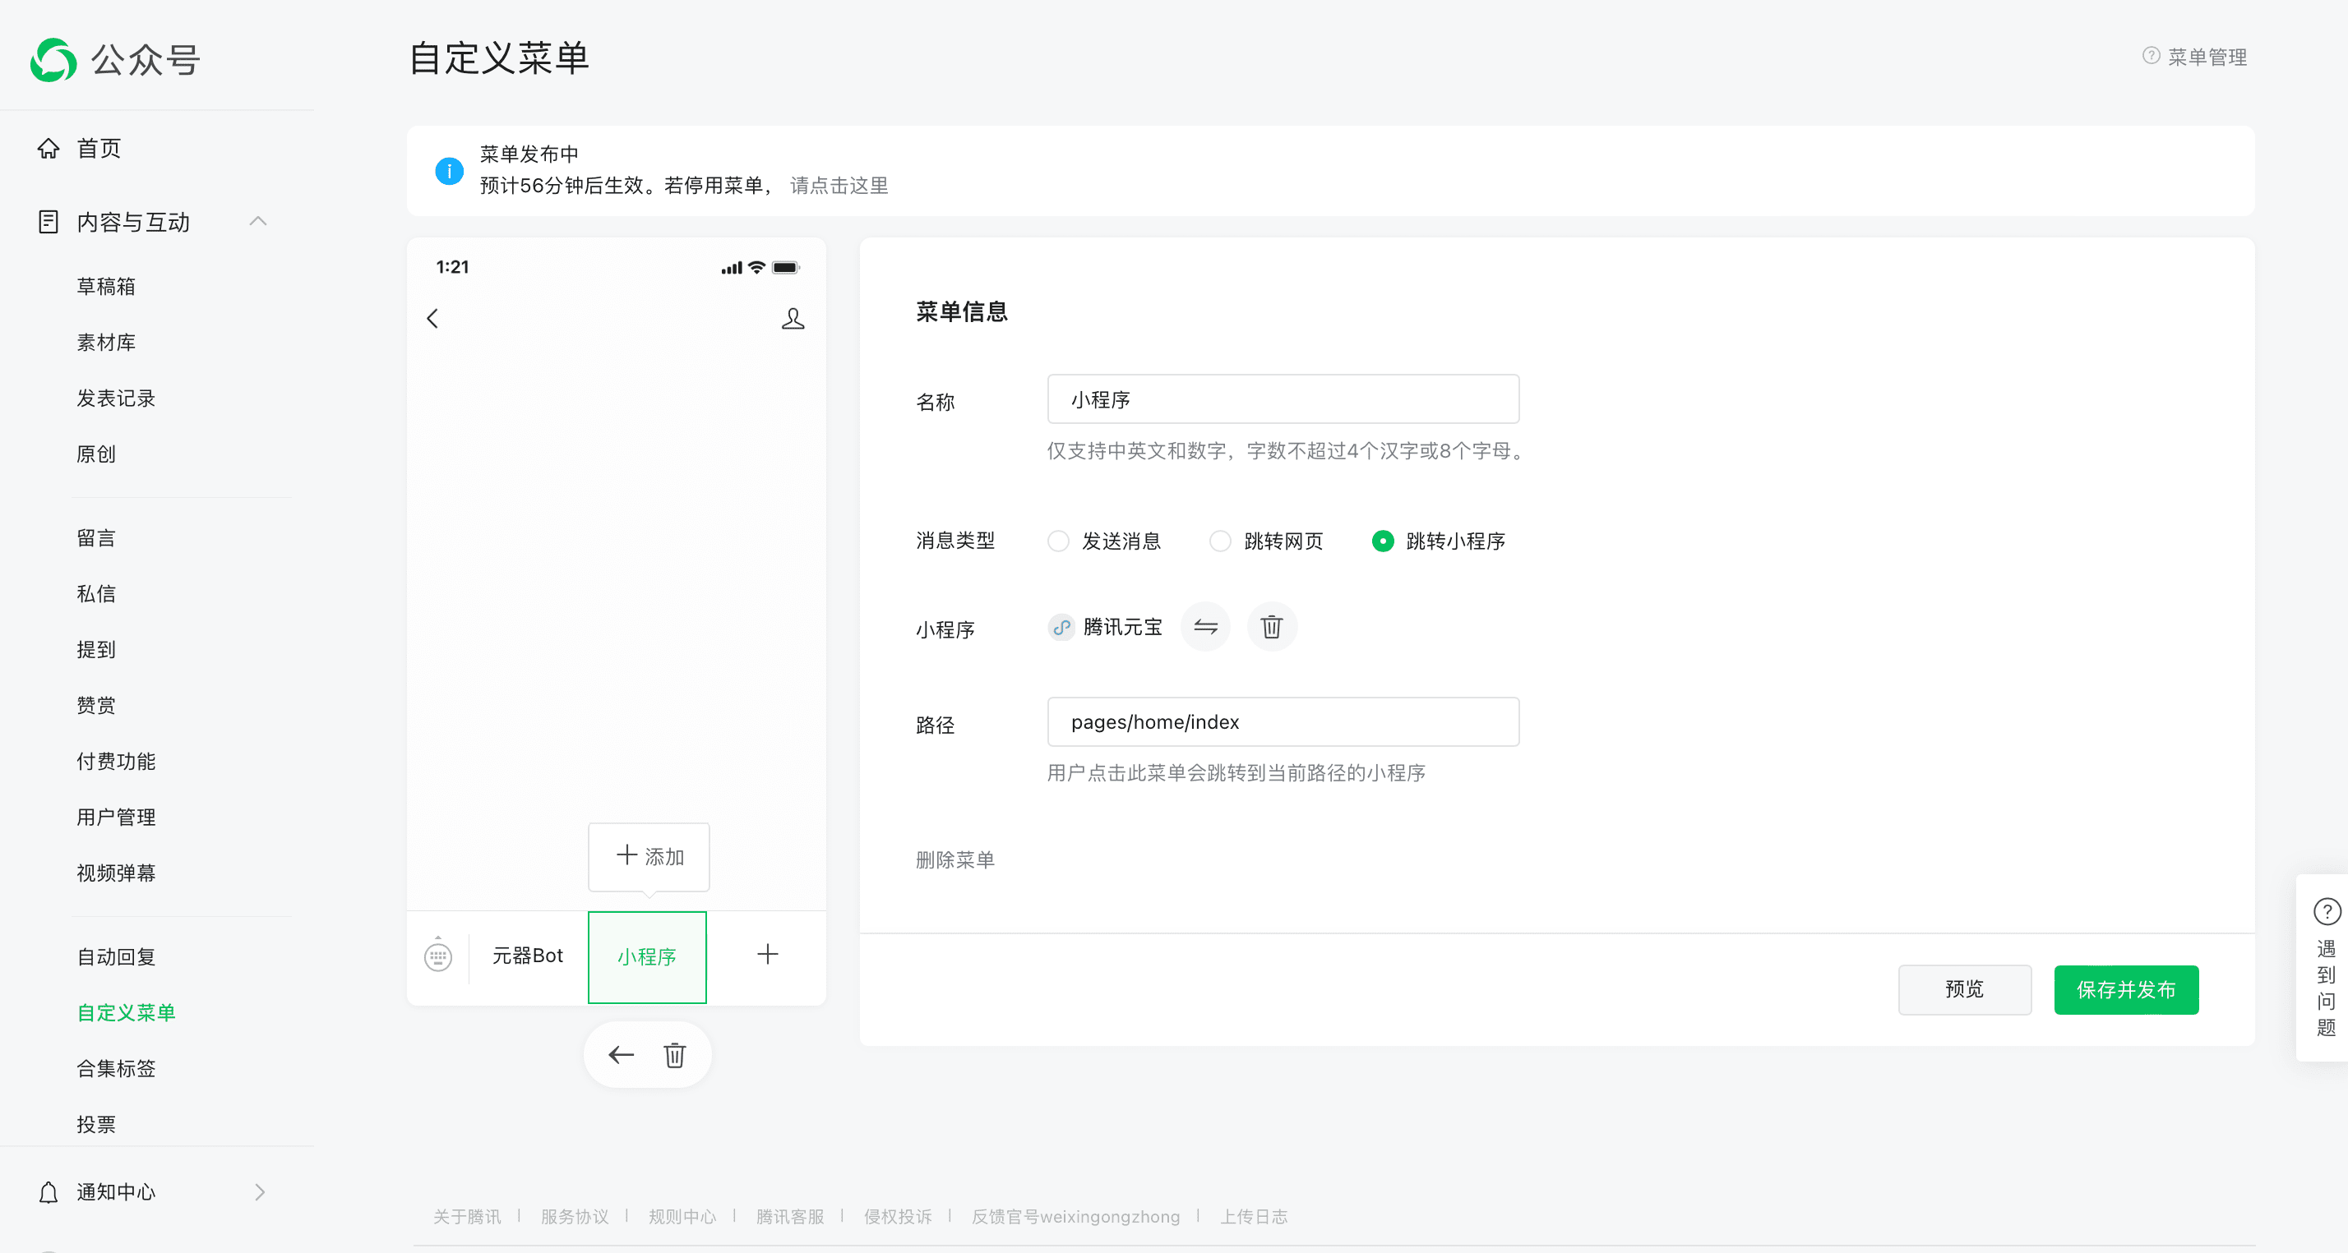
Task: Click the 名称 input field
Action: click(x=1283, y=399)
